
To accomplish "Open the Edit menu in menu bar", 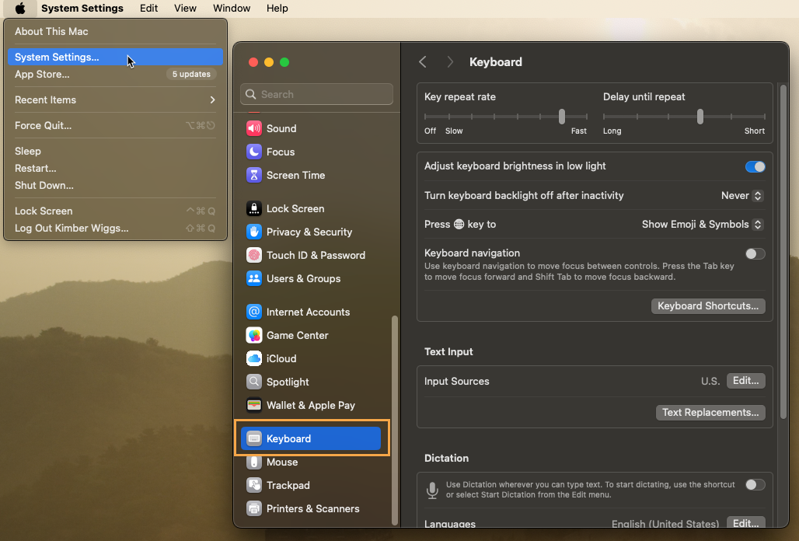I will point(148,8).
